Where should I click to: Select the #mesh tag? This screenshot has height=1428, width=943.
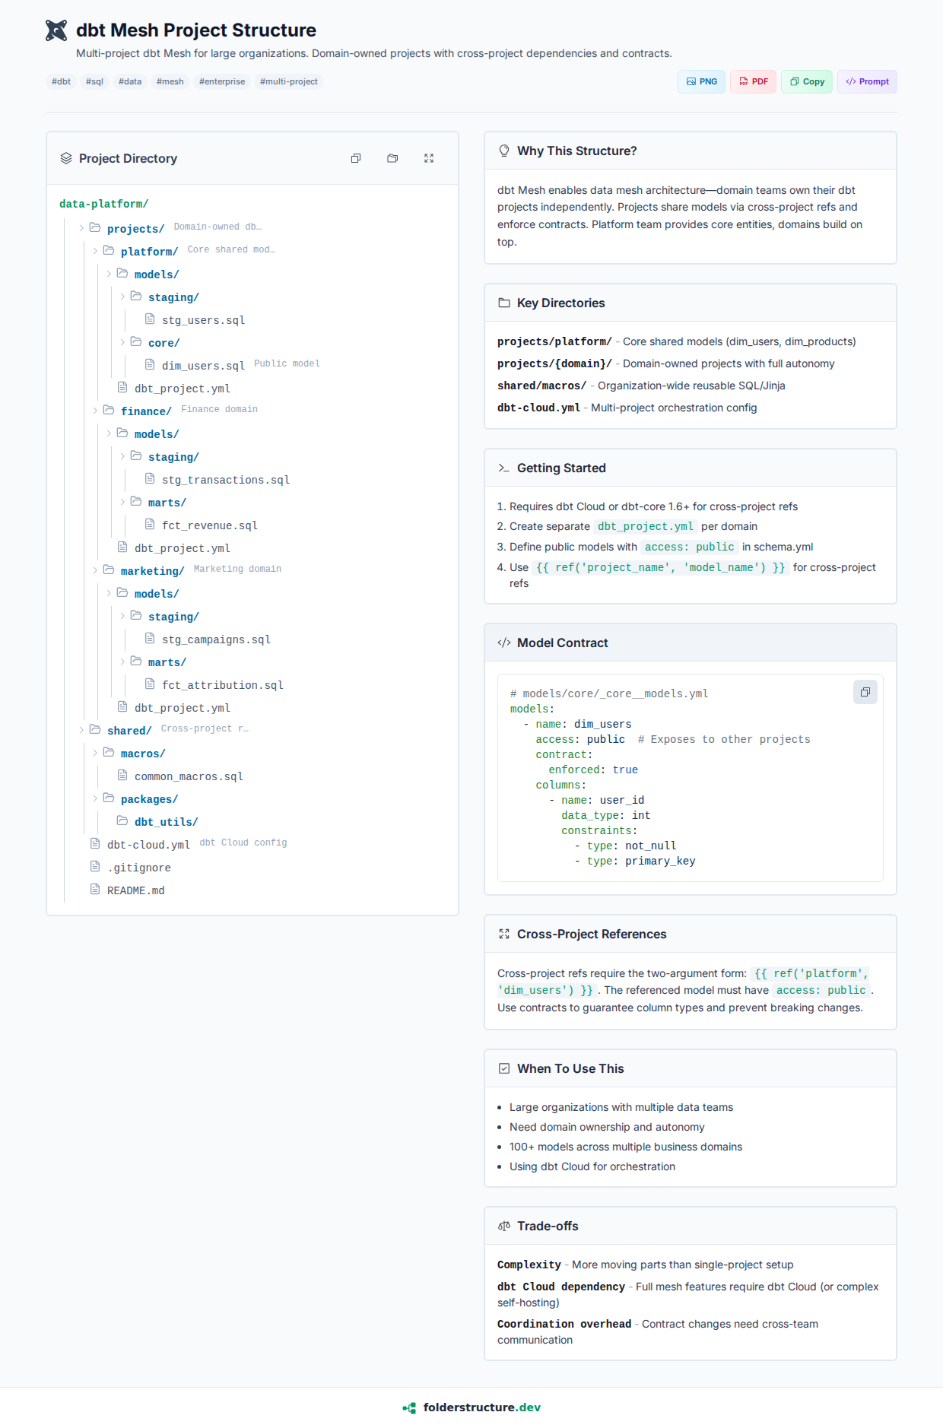170,81
